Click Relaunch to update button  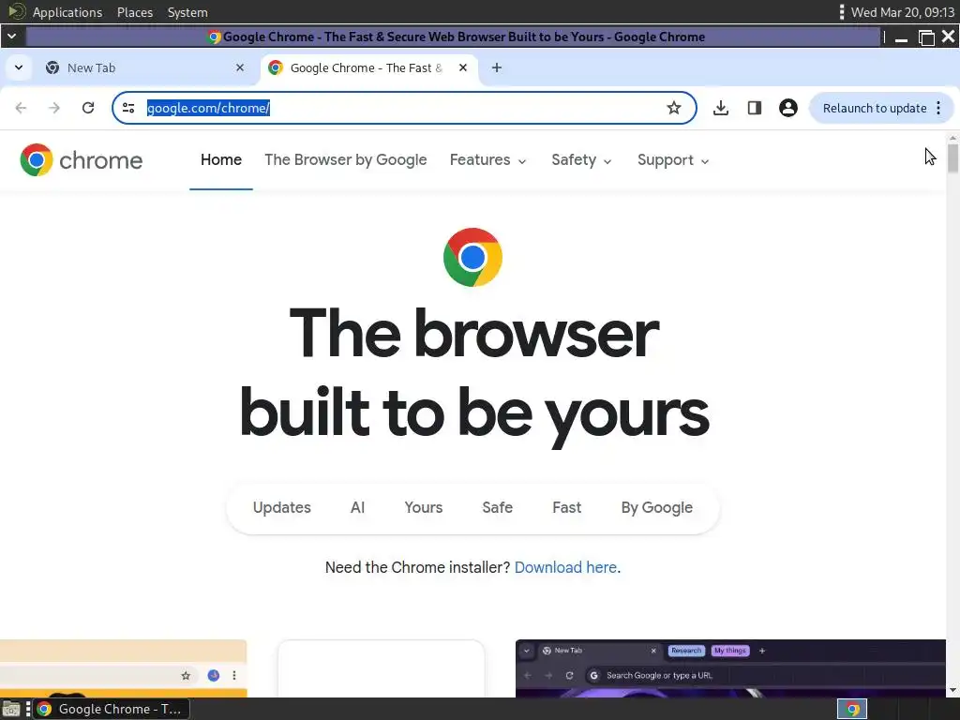tap(875, 109)
